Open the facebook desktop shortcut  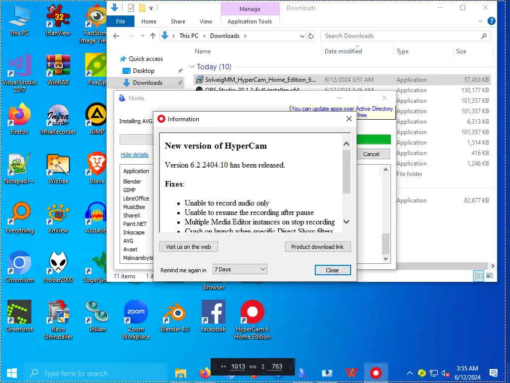click(x=213, y=316)
